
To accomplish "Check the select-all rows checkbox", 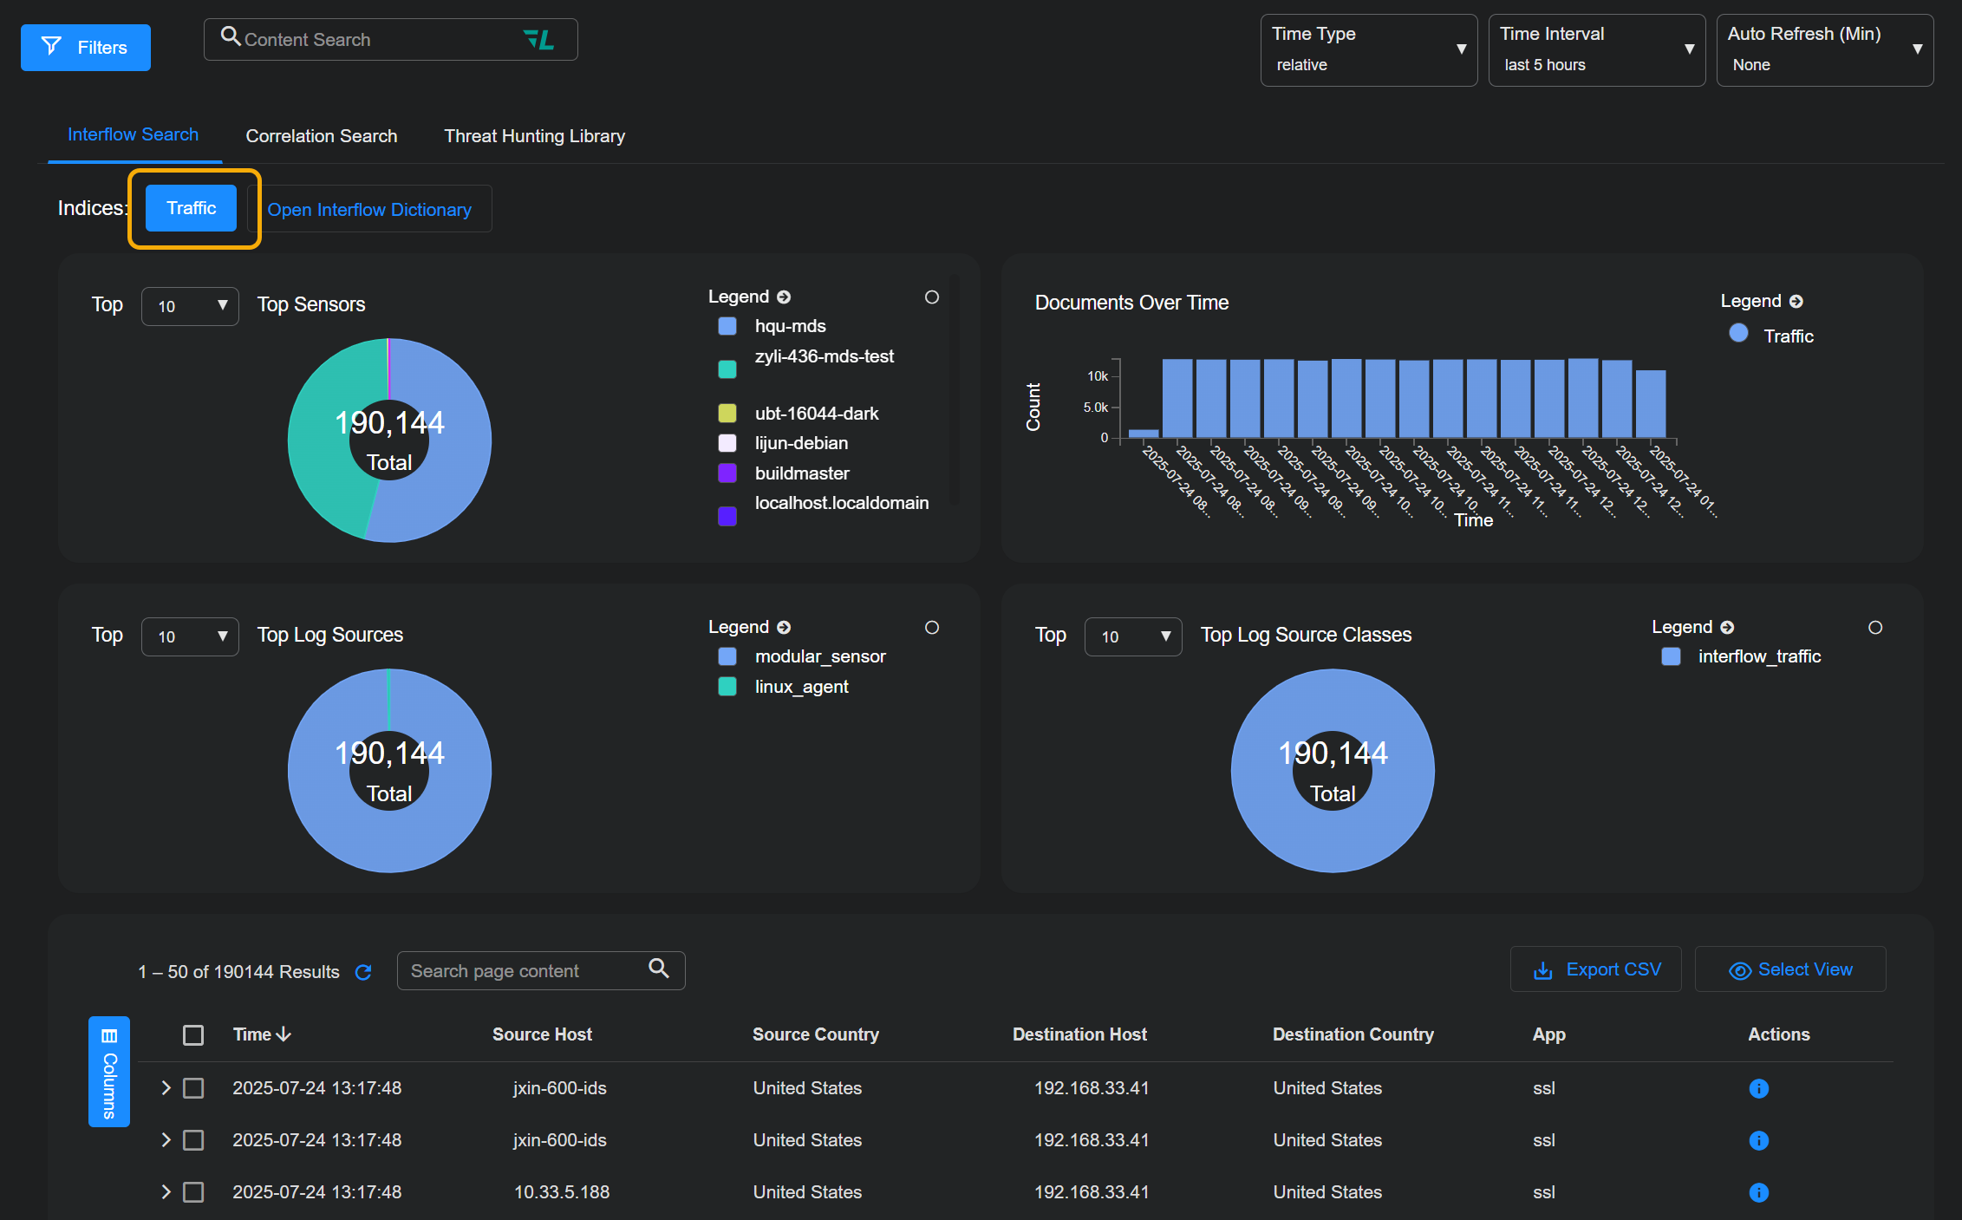I will pyautogui.click(x=193, y=1035).
